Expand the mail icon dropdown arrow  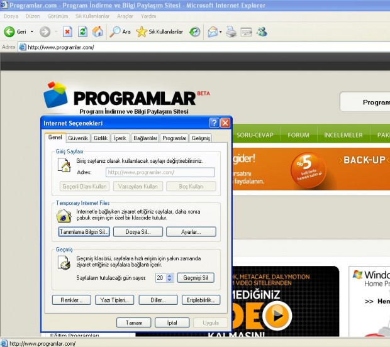220,31
